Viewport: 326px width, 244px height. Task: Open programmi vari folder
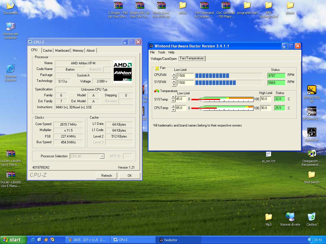tap(247, 8)
